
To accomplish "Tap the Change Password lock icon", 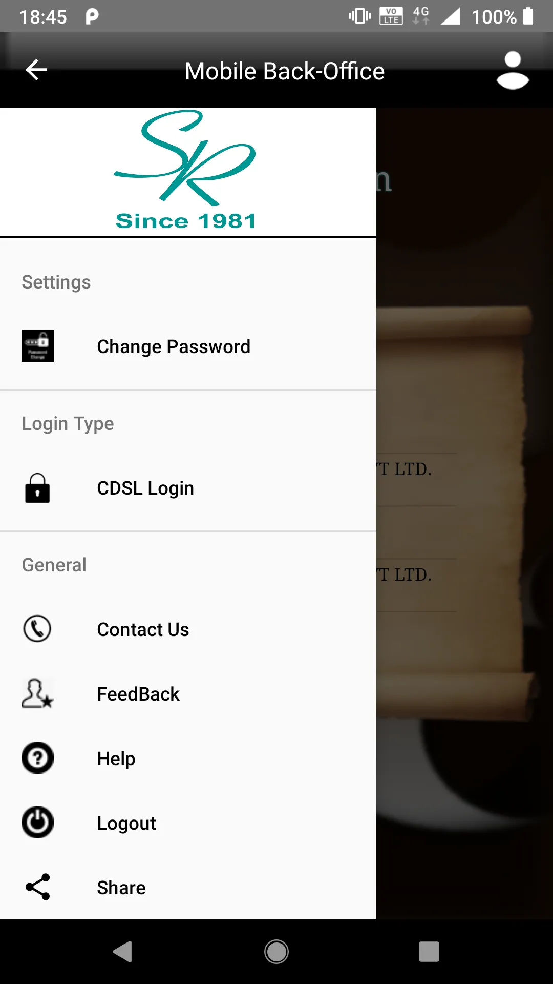I will coord(37,346).
